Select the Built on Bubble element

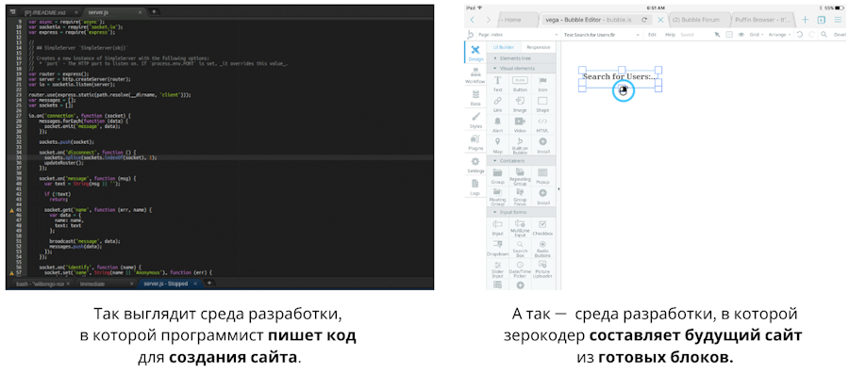pos(520,145)
